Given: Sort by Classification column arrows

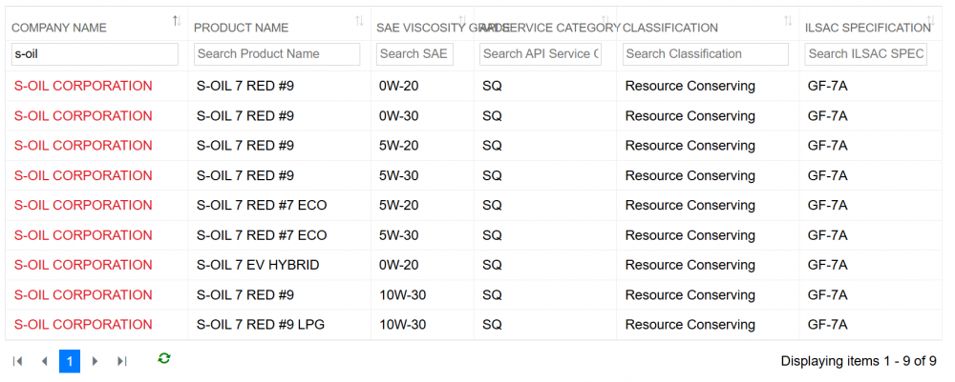Looking at the screenshot, I should tap(788, 21).
